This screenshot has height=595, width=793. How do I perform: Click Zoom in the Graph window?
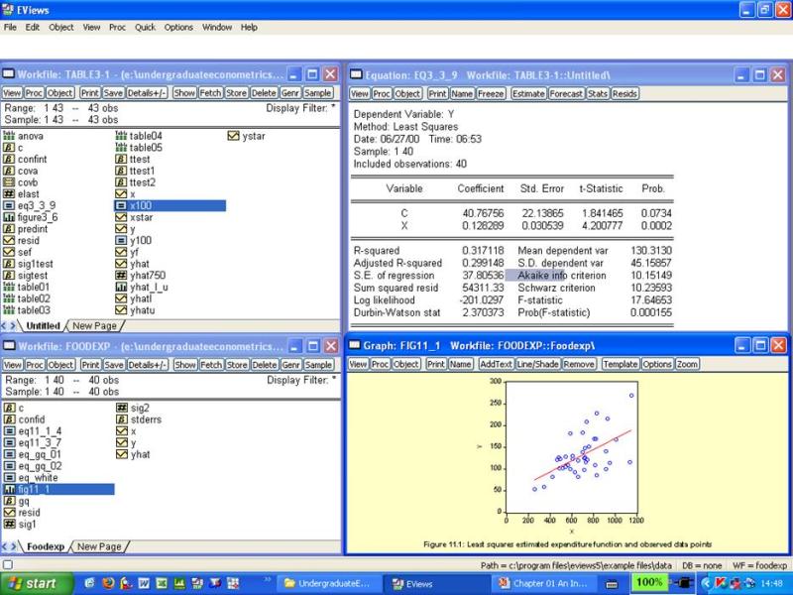coord(687,364)
